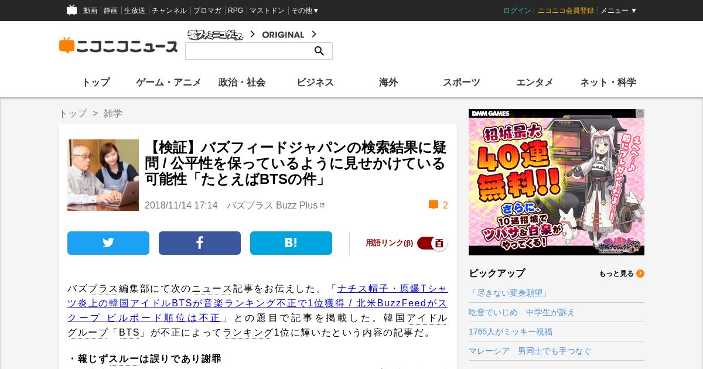Select the ネット・科学 category tab
This screenshot has width=703, height=369.
(x=608, y=83)
